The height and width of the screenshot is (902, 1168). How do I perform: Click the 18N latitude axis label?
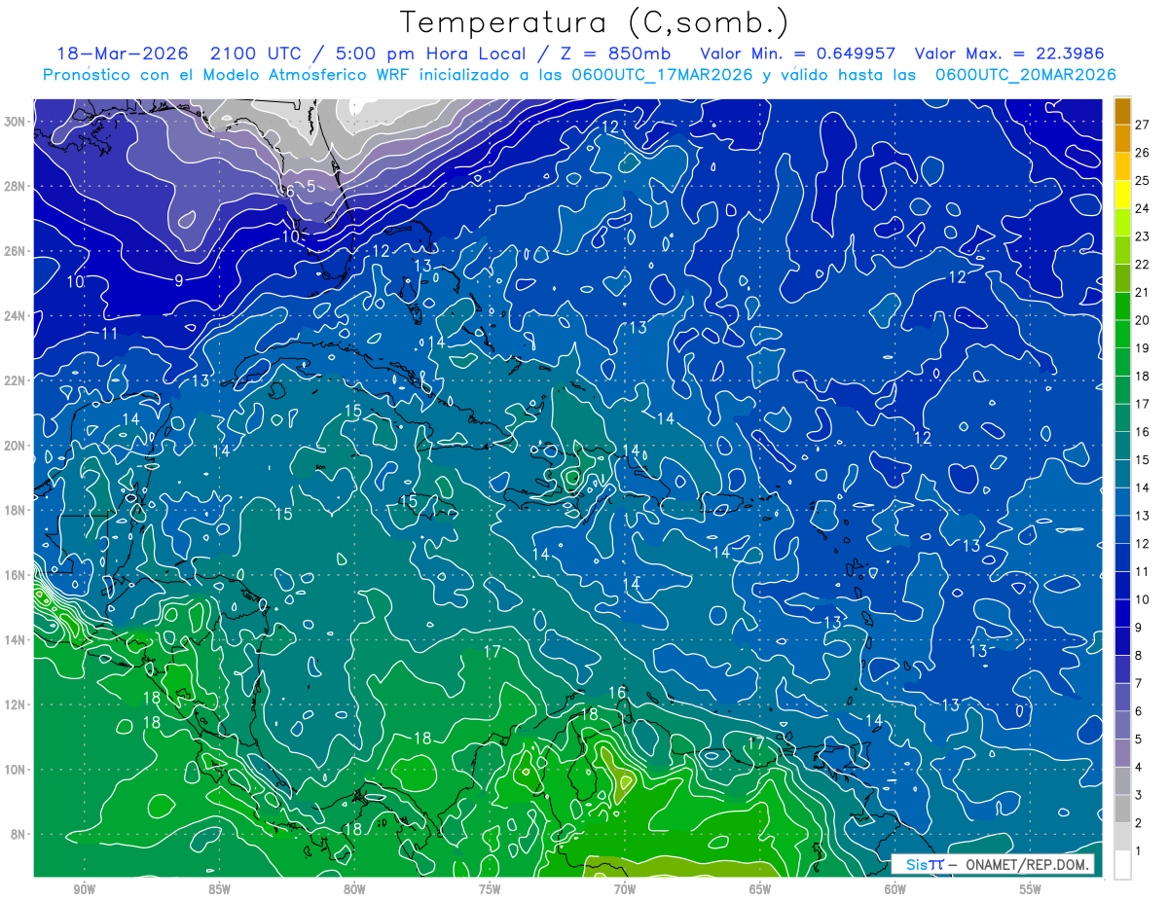[x=16, y=510]
